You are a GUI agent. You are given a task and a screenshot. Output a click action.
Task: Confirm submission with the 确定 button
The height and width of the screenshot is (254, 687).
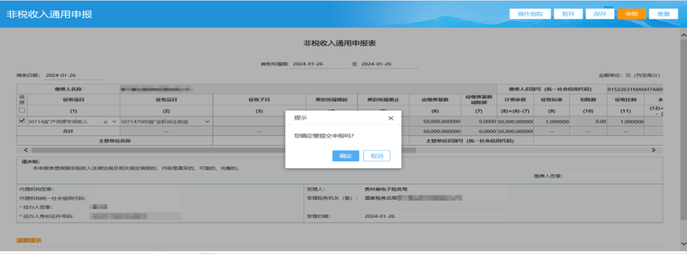point(345,156)
